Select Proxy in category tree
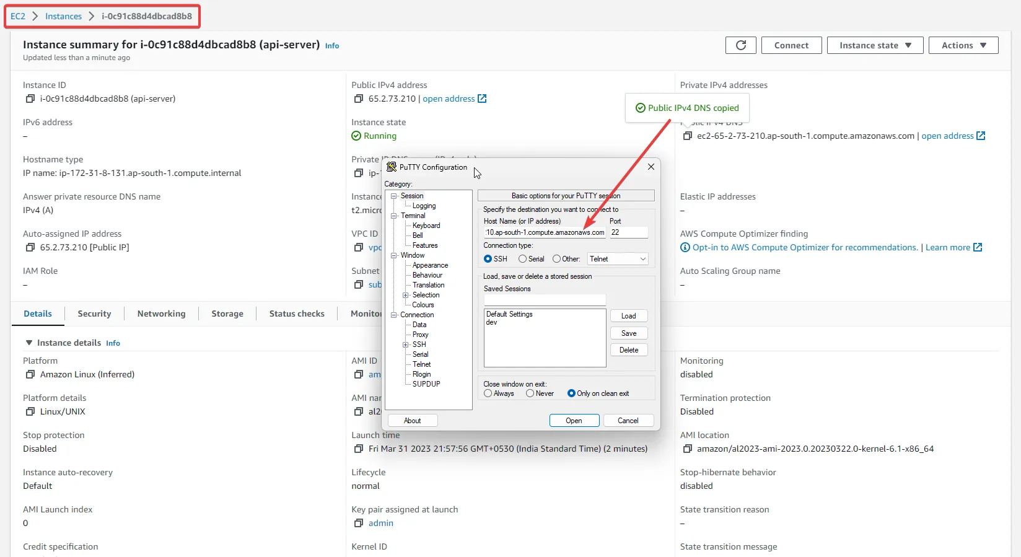This screenshot has height=557, width=1021. point(421,335)
